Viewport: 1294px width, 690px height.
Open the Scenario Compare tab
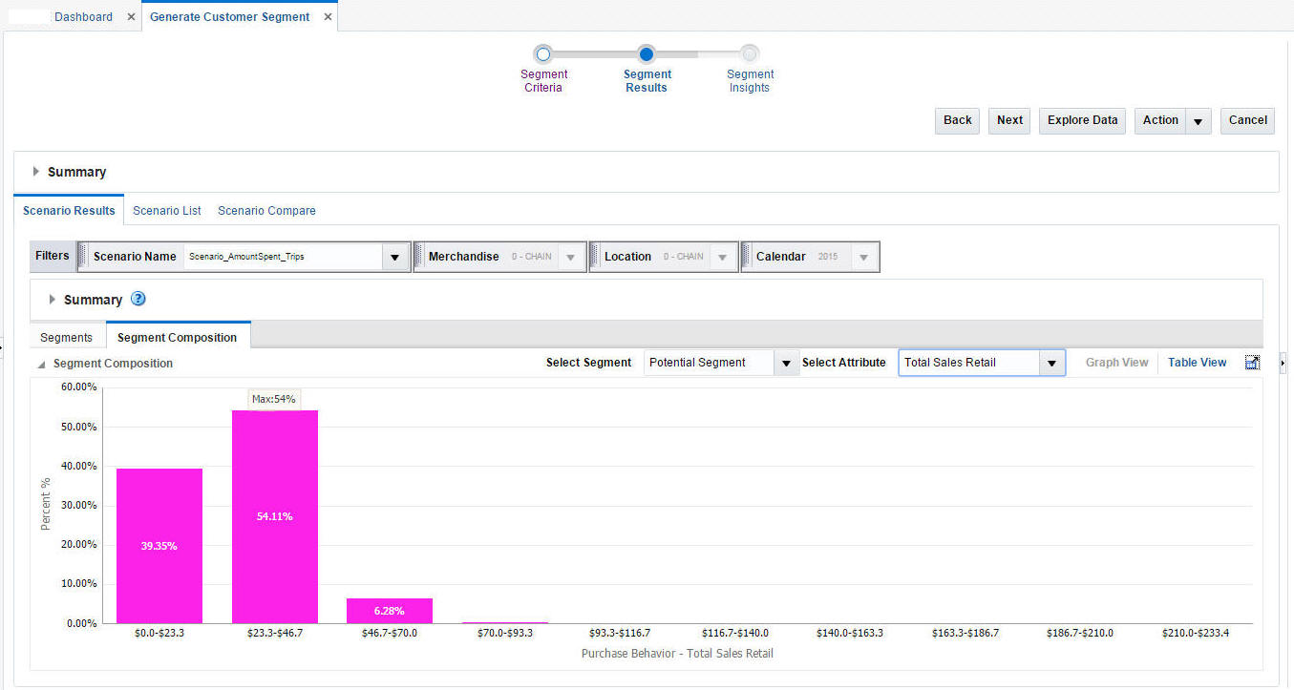(x=266, y=210)
